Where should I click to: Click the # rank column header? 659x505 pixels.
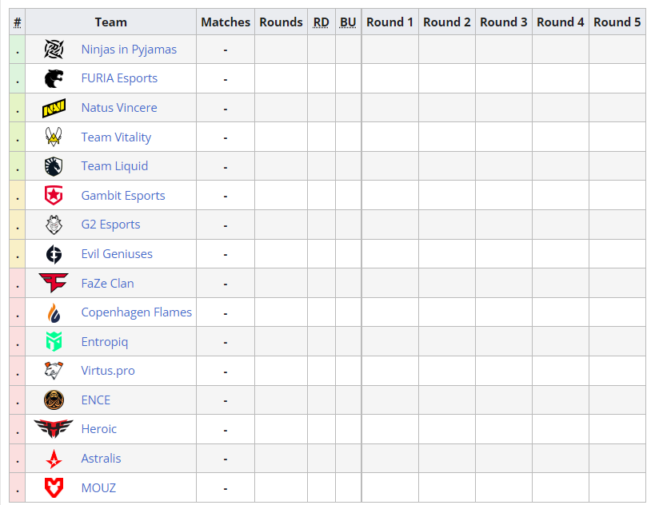18,22
